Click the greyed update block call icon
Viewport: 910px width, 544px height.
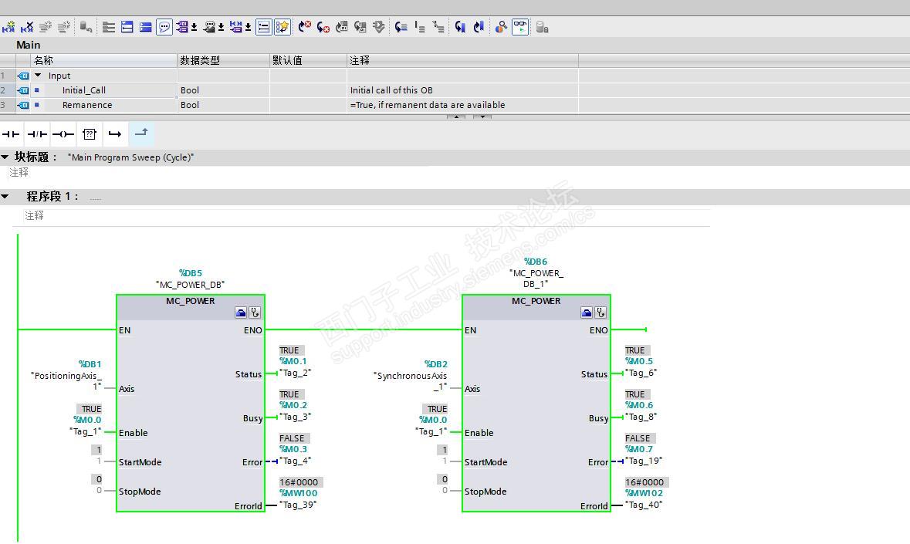(342, 27)
